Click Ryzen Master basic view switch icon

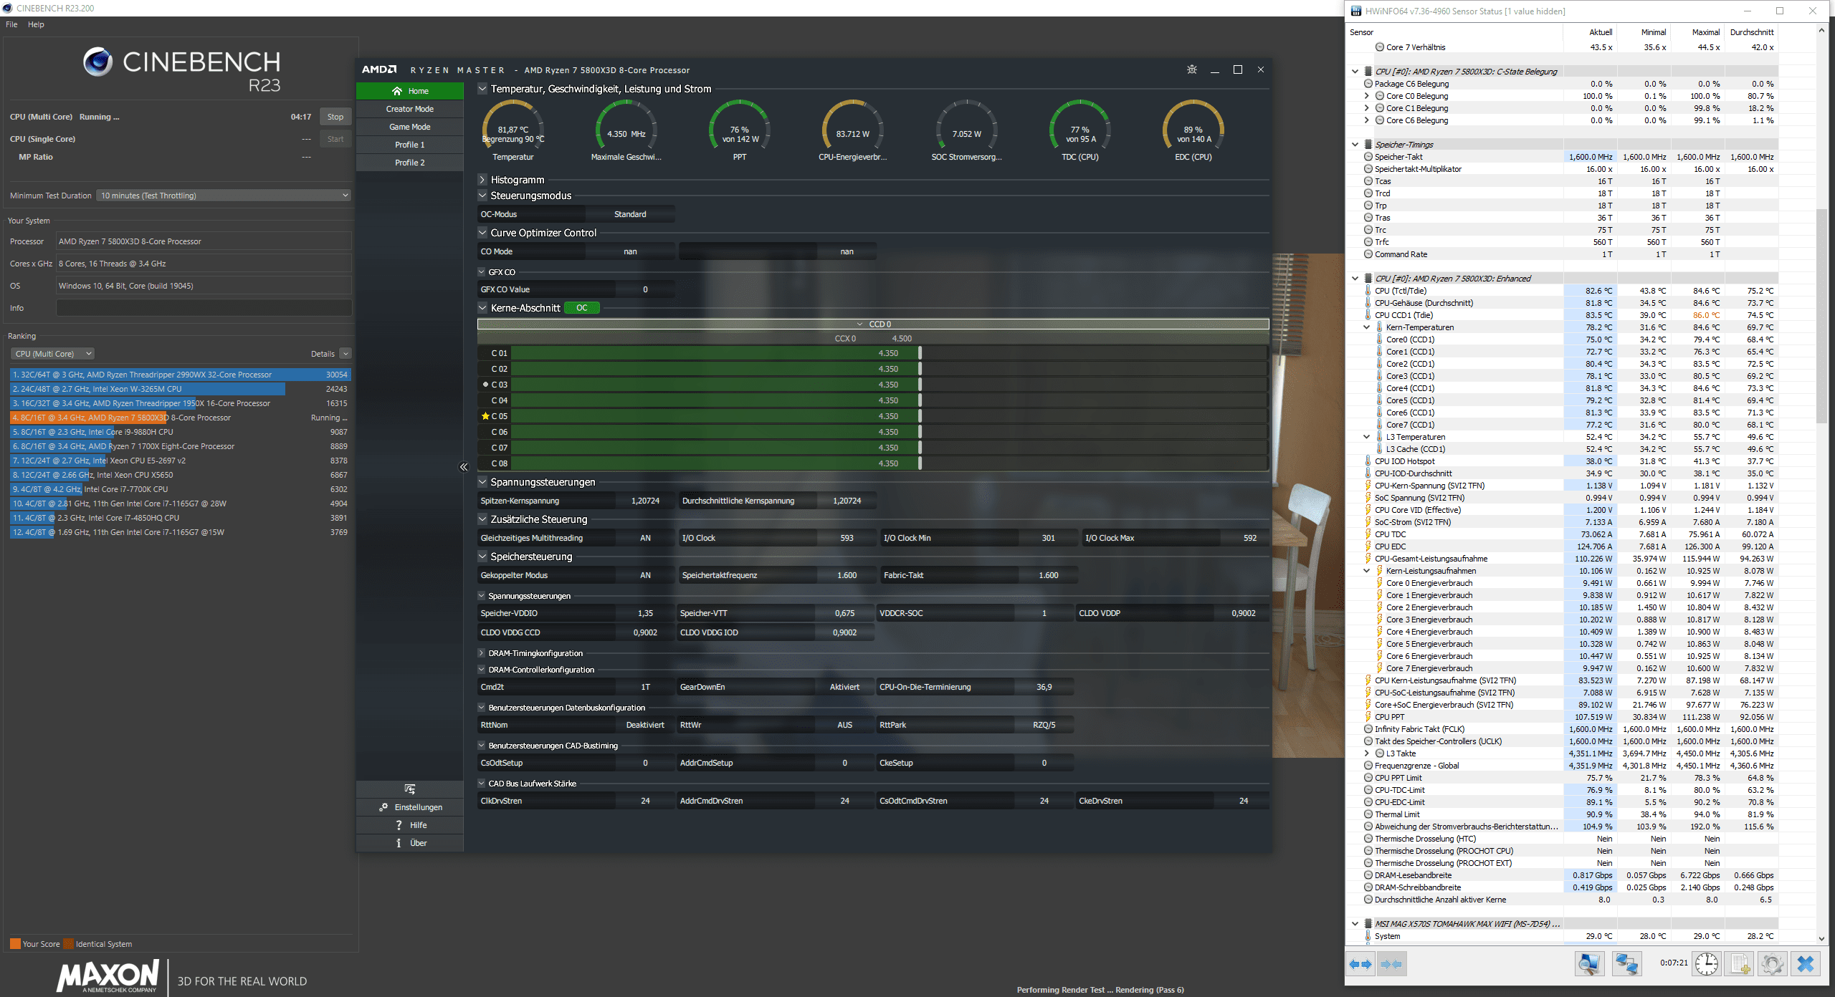(x=410, y=789)
